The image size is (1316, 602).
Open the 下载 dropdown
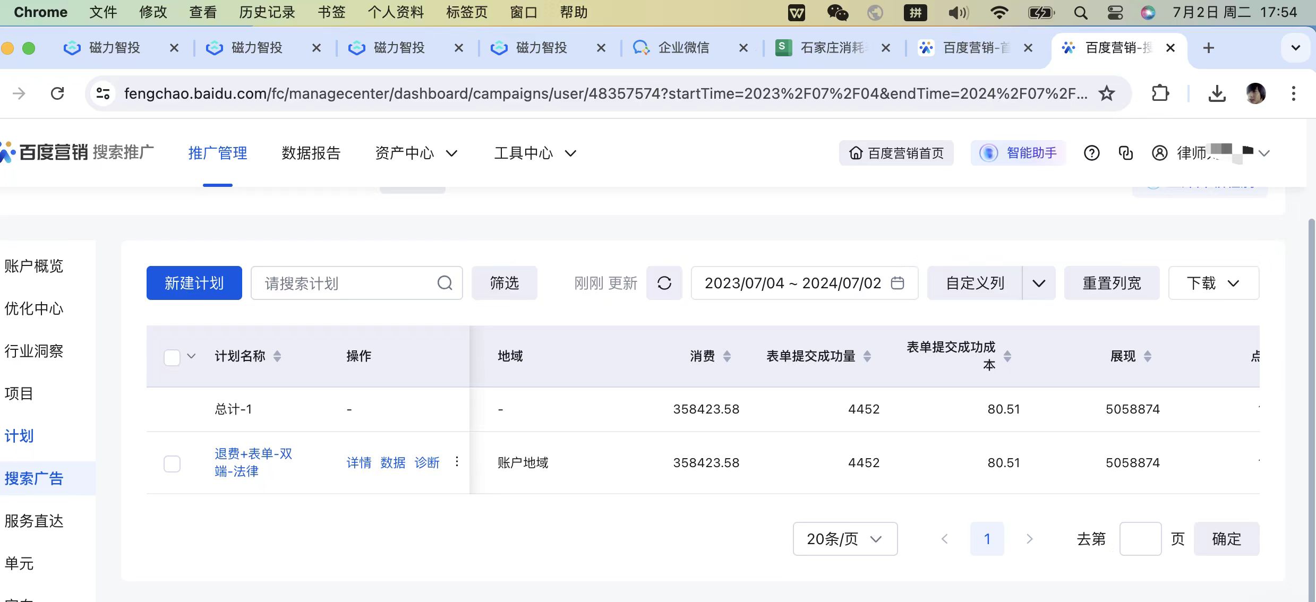(x=1213, y=283)
